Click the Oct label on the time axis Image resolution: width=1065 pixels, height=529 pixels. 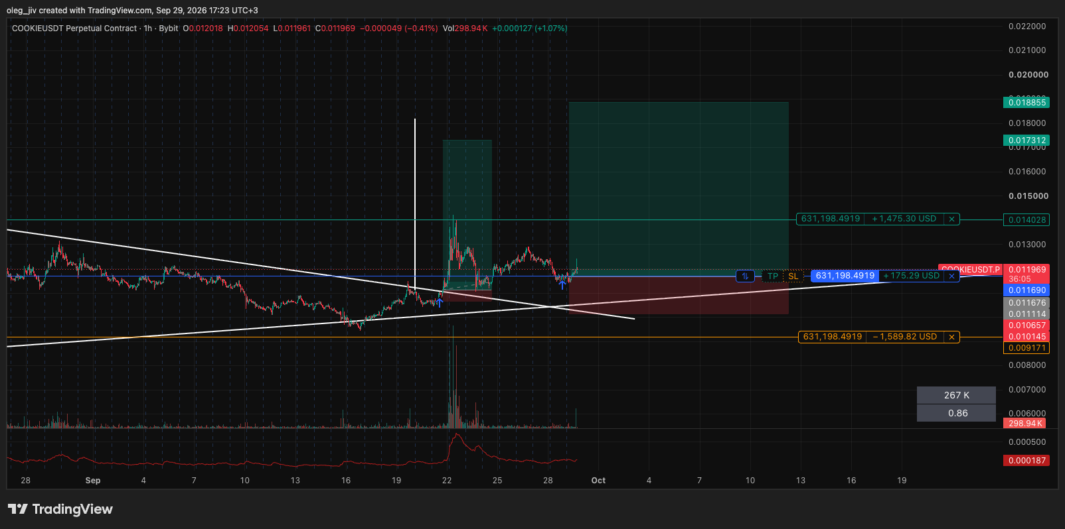coord(598,481)
